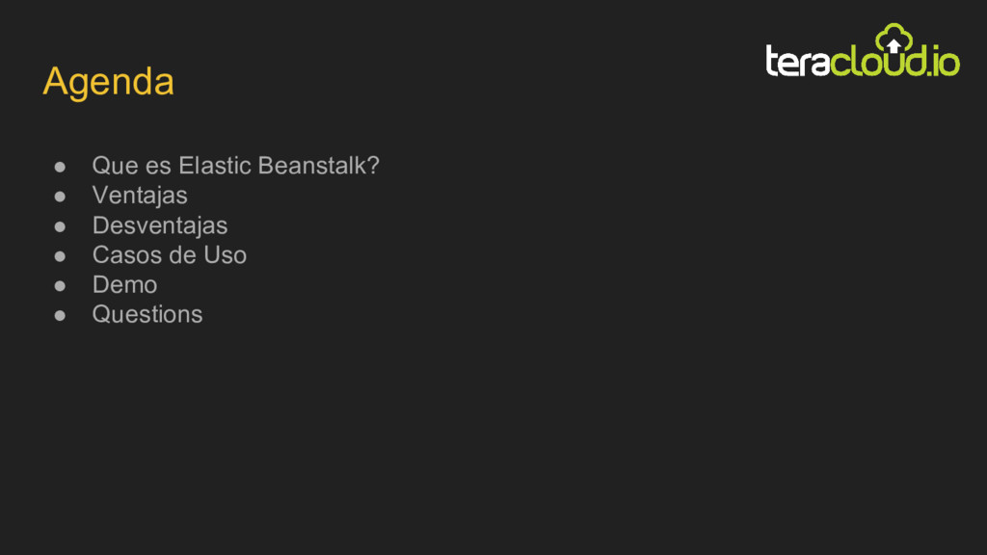Click the green ".io" part of the logo

(943, 62)
